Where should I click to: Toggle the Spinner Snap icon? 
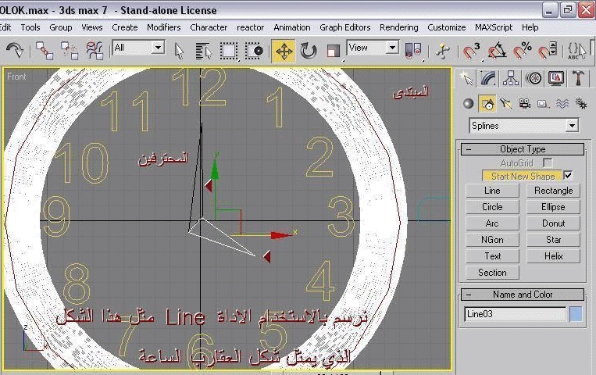(548, 51)
